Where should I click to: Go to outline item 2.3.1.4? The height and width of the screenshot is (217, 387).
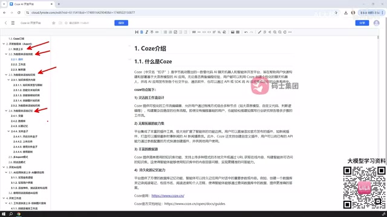click(27, 101)
